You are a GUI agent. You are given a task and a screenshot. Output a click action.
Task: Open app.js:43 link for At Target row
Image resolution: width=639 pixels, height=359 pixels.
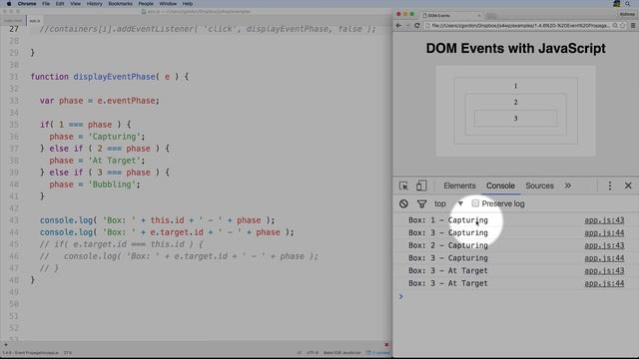click(604, 270)
